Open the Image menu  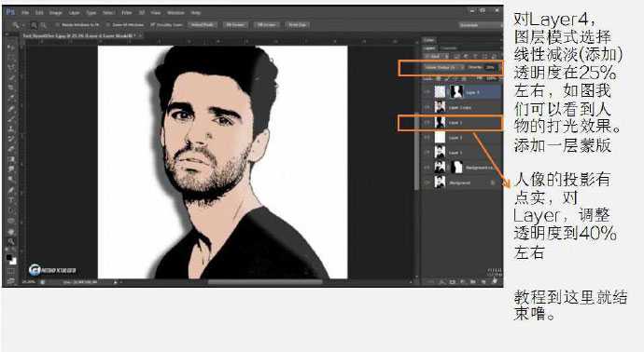pos(55,13)
